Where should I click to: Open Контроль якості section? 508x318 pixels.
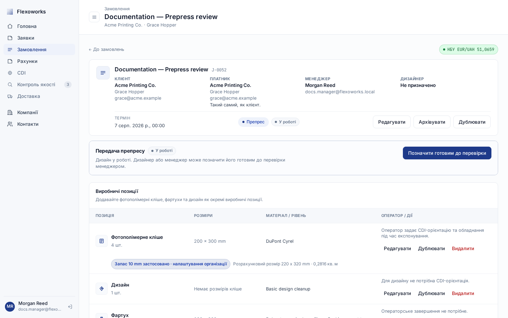[39, 84]
